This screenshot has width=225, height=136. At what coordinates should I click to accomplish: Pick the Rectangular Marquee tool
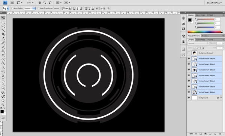click(x=3, y=22)
